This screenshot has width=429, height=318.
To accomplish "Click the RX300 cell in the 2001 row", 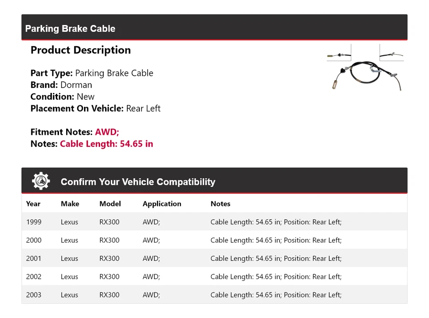I will pos(109,259).
